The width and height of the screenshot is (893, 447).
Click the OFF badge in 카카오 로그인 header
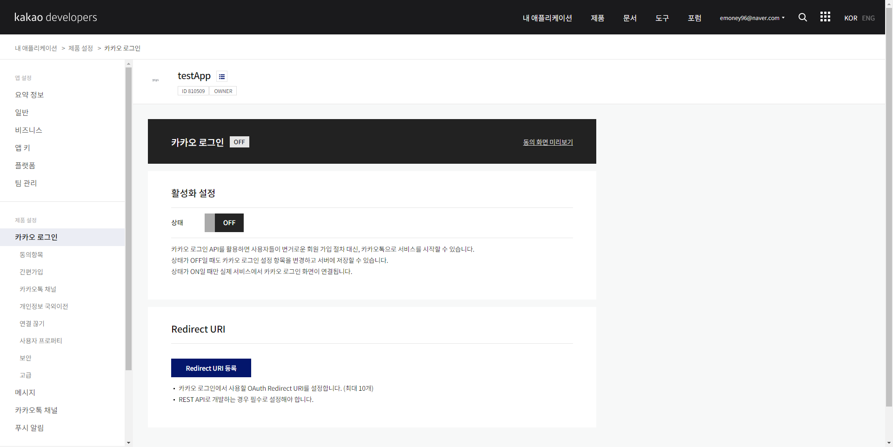pyautogui.click(x=240, y=142)
